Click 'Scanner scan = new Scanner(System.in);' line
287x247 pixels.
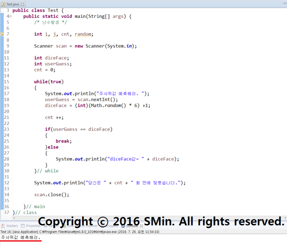pyautogui.click(x=85, y=46)
